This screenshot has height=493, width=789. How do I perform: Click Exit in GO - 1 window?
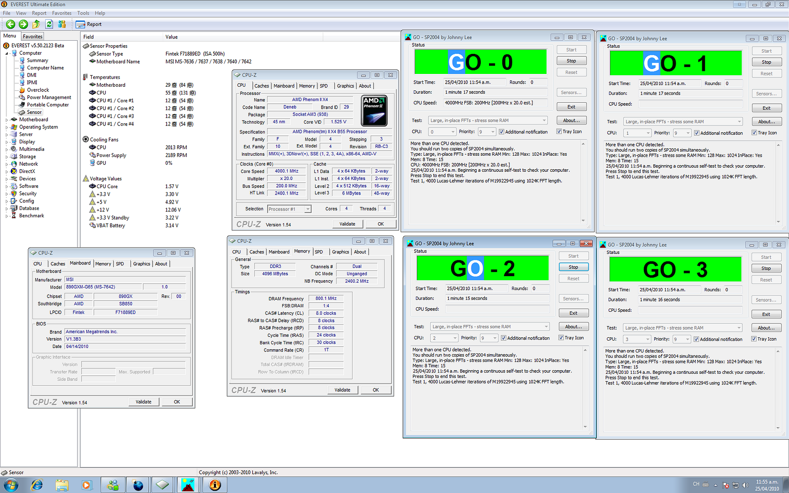(767, 108)
